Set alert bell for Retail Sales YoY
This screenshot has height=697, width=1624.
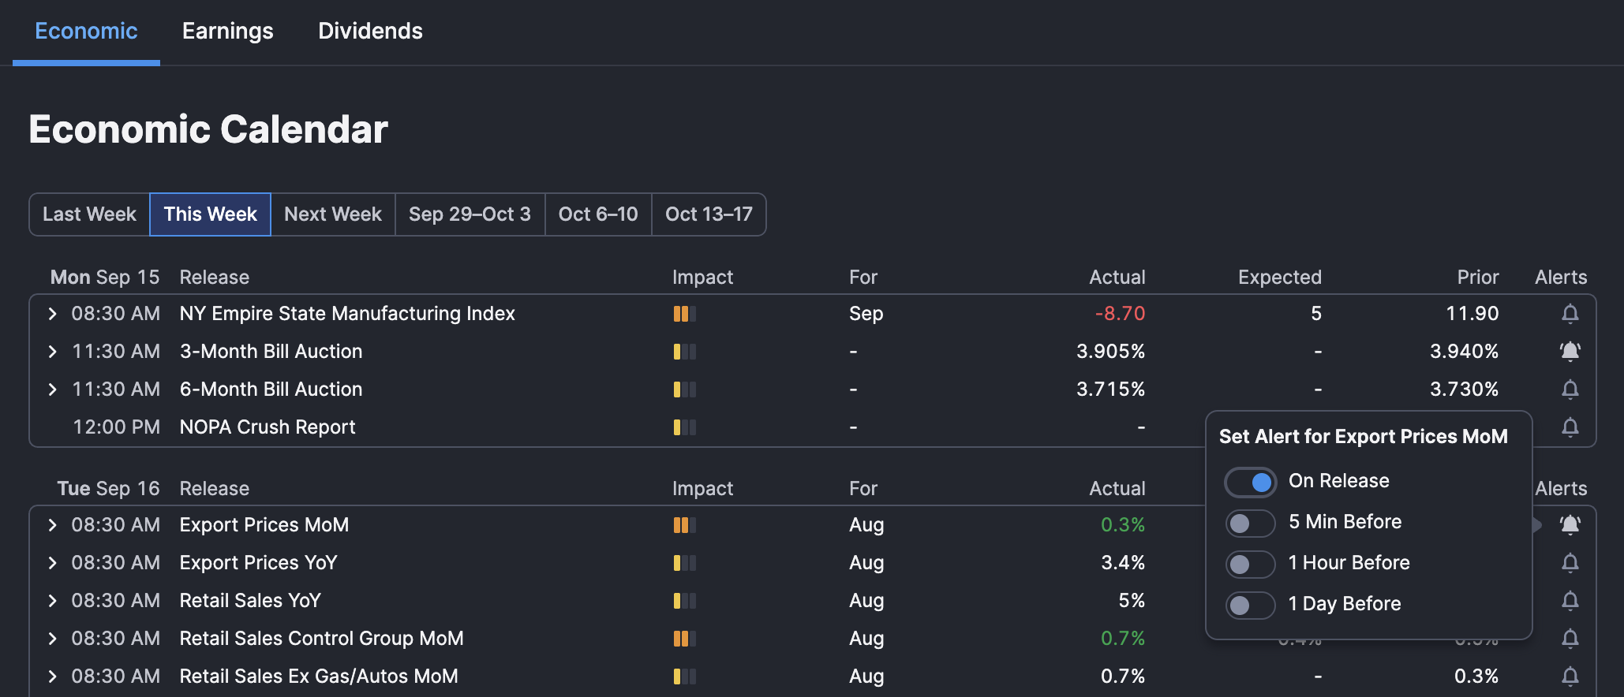tap(1570, 601)
